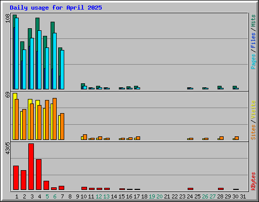Click green weekend day label '13'
Screen dimensions: 259x202
click(x=106, y=196)
